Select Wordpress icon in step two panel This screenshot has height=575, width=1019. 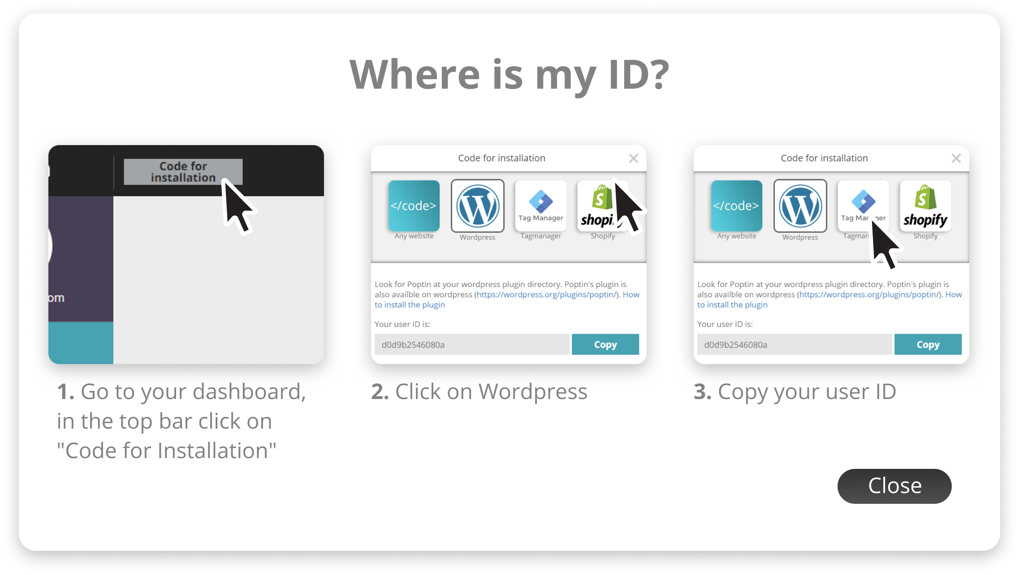coord(477,206)
